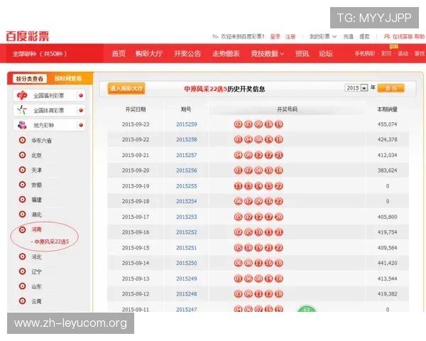Expand the 辽宁 region circle icon
Screen dimensions: 426x341
coord(22,271)
